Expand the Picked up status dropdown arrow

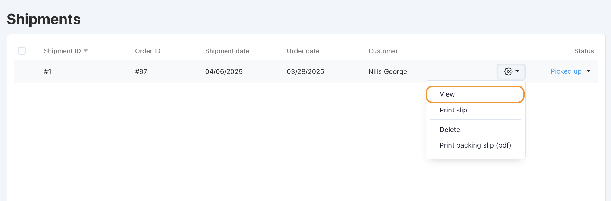(588, 71)
